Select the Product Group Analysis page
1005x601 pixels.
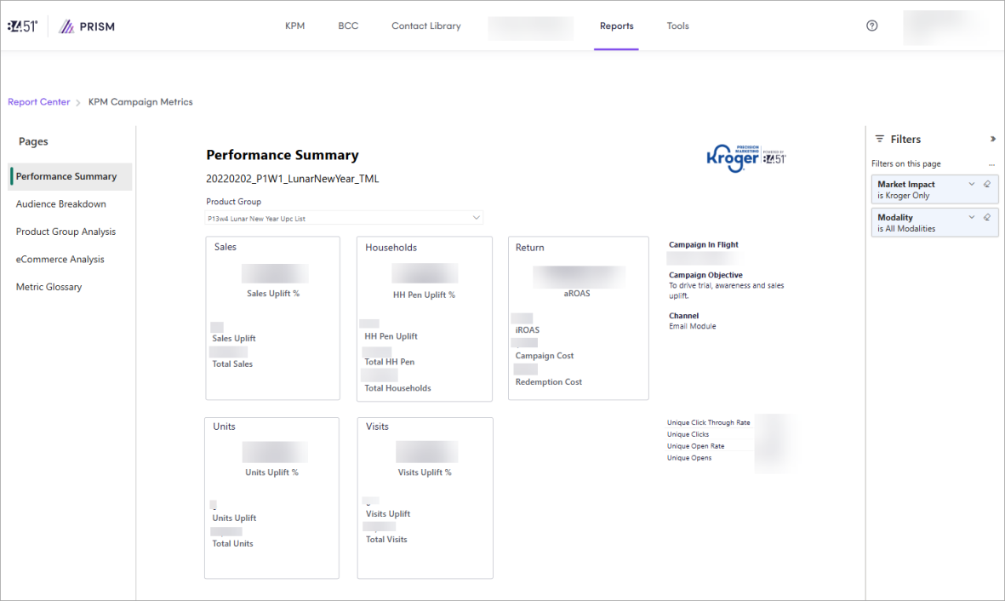[66, 232]
